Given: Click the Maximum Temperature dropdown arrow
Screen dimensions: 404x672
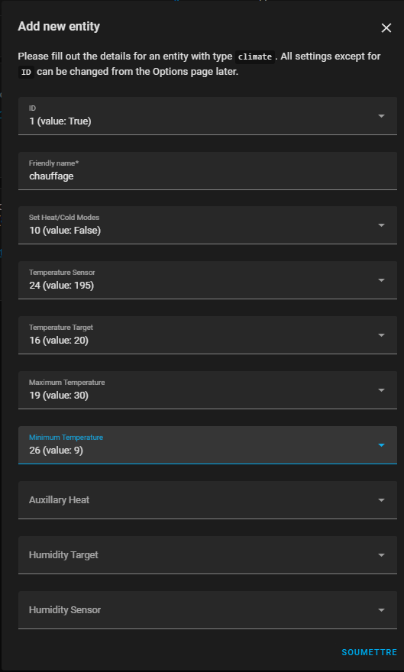Looking at the screenshot, I should pos(381,390).
